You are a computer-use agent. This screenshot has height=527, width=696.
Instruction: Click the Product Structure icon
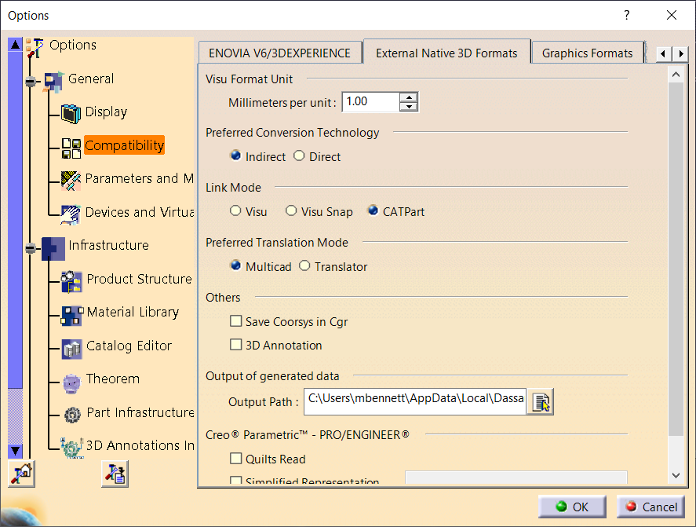coord(71,282)
